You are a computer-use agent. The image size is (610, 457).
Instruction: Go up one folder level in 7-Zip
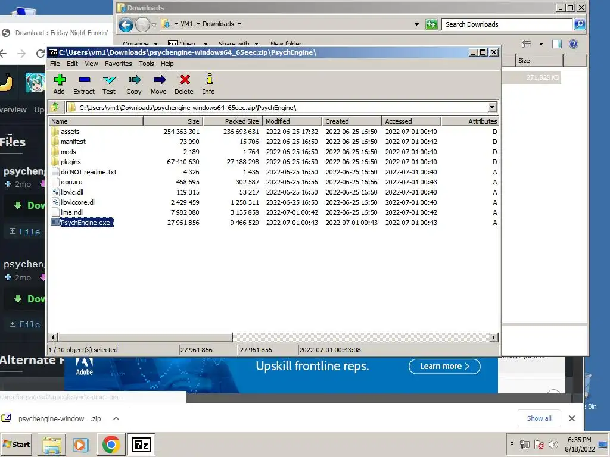[55, 107]
